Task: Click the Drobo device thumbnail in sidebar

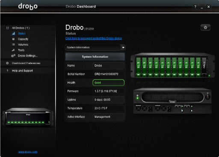Action: pos(28,116)
